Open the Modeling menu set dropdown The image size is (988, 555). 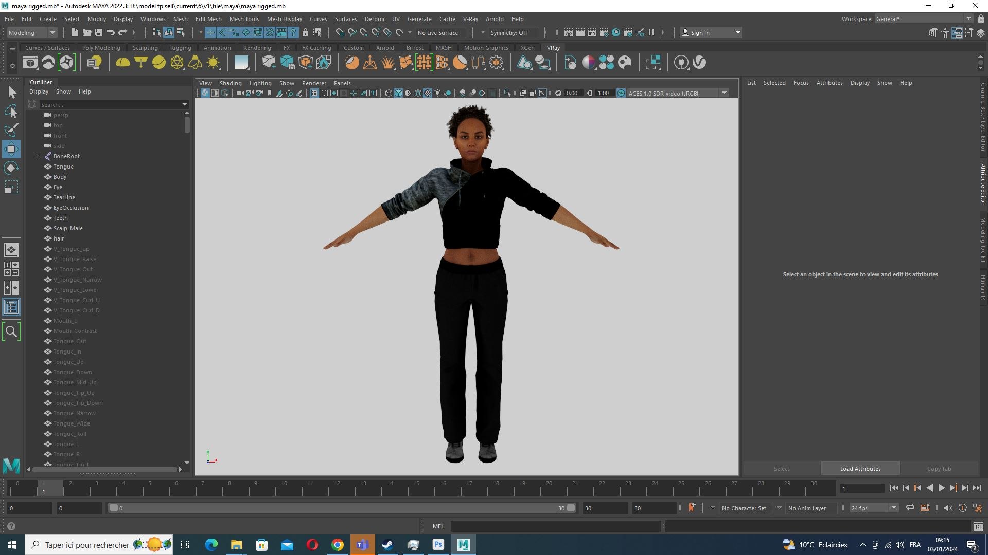(x=31, y=32)
